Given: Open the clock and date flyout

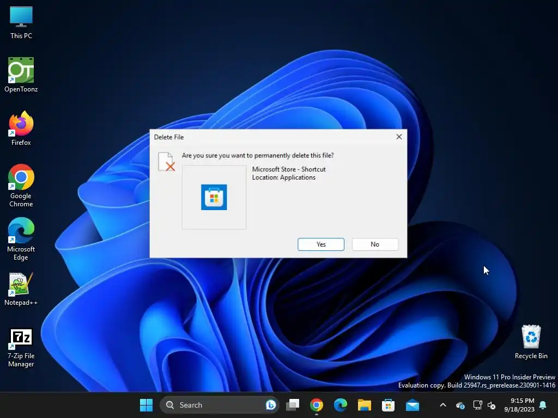Looking at the screenshot, I should (x=519, y=405).
